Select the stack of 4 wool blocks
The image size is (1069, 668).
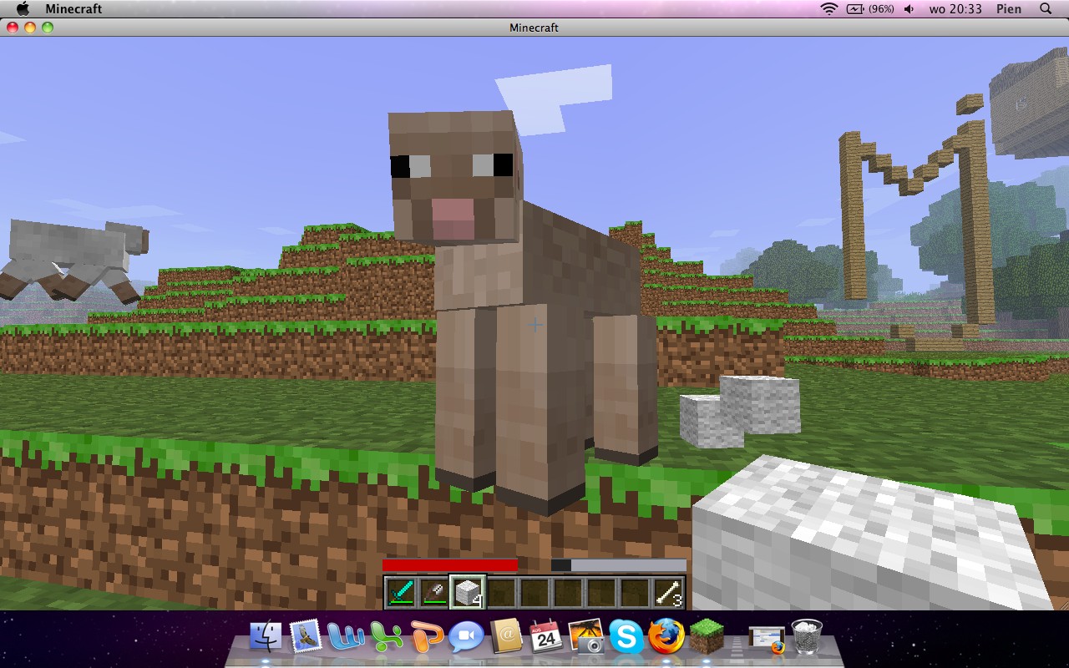coord(466,593)
